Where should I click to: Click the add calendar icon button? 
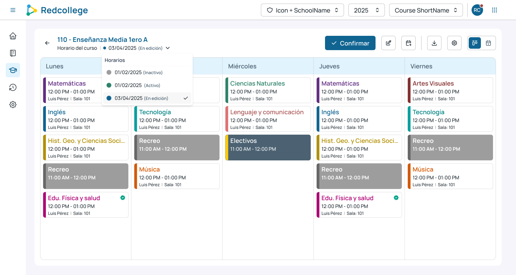408,43
